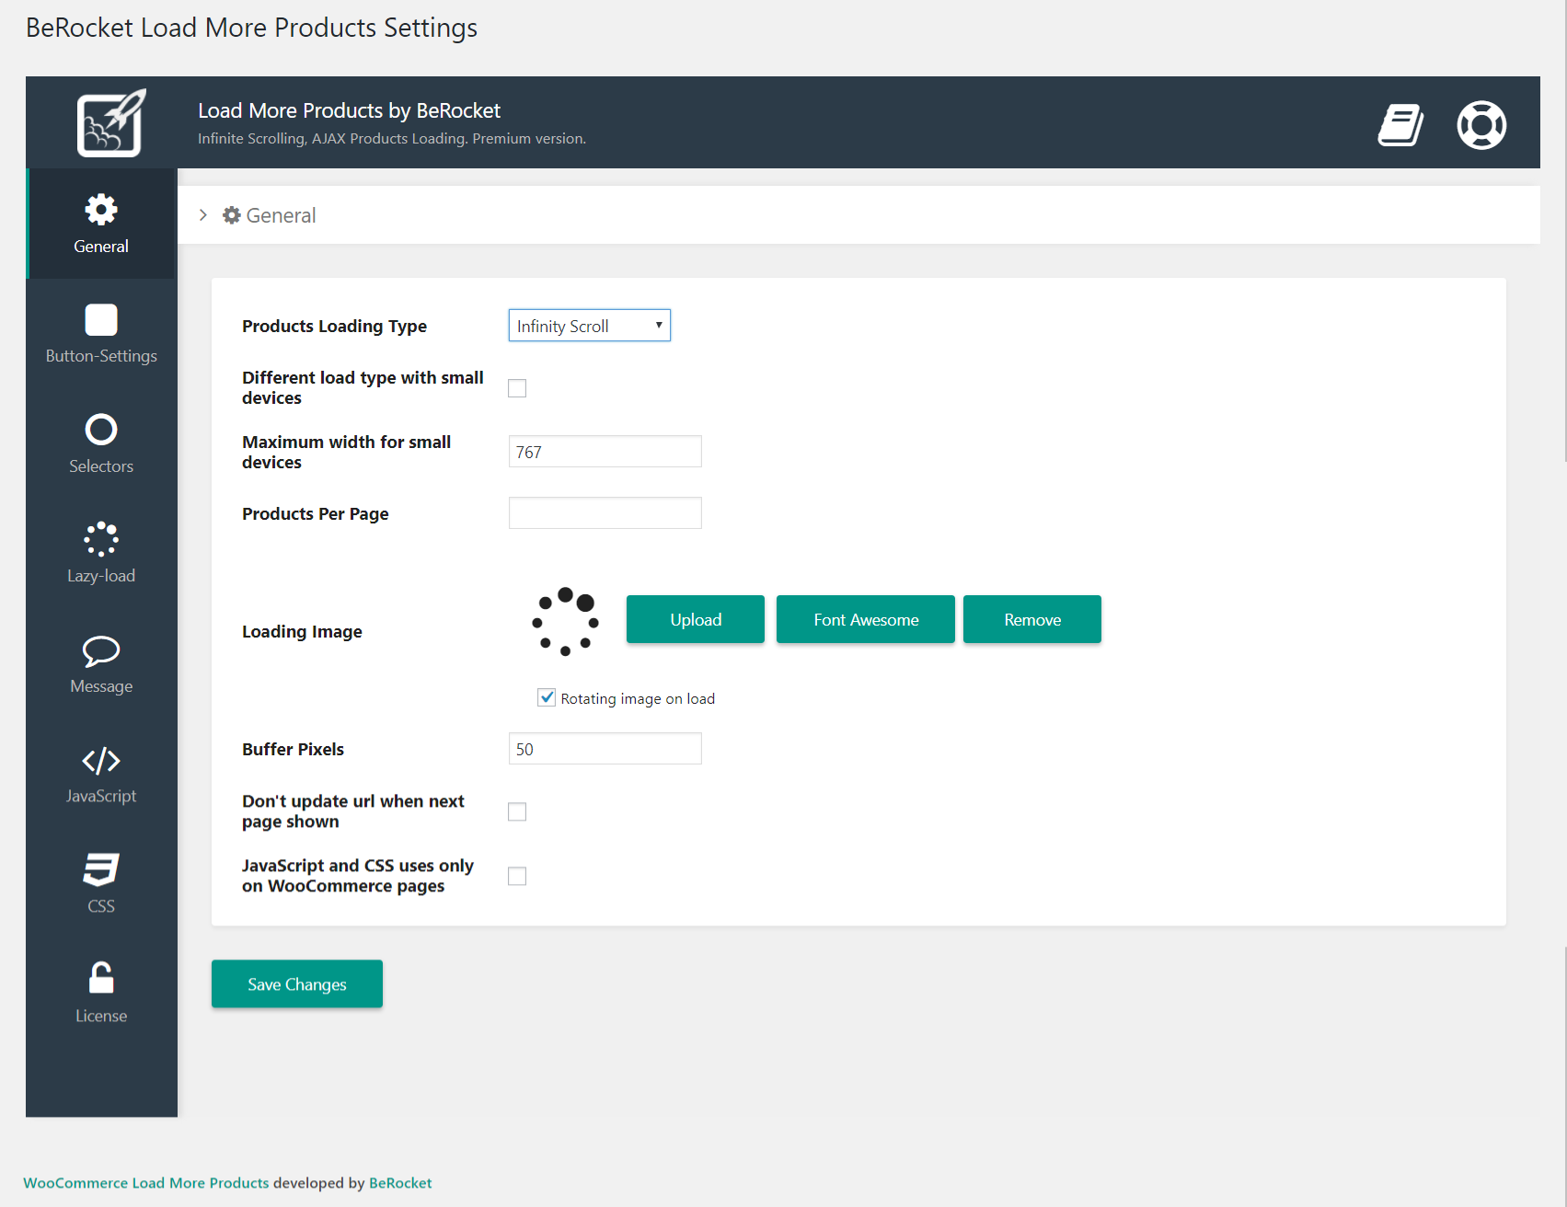This screenshot has width=1567, height=1207.
Task: Click the General breadcrumb gear icon
Action: [x=232, y=215]
